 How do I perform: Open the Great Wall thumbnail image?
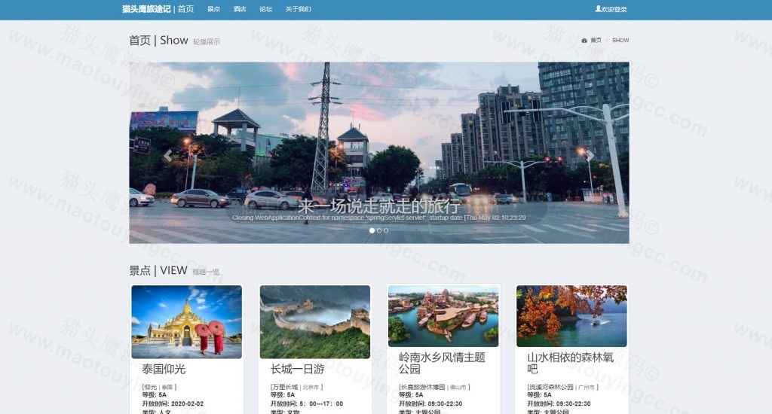pyautogui.click(x=315, y=322)
